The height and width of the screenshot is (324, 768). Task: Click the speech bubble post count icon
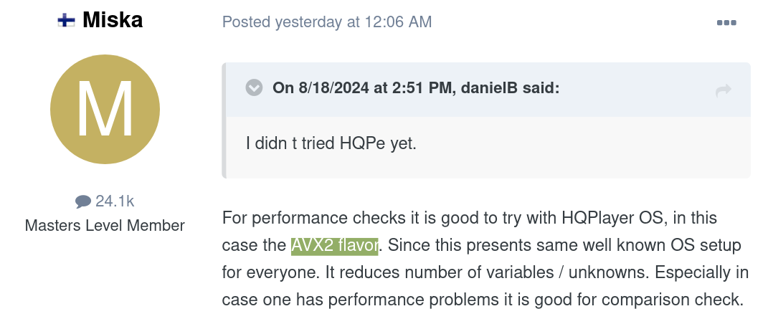[x=82, y=201]
